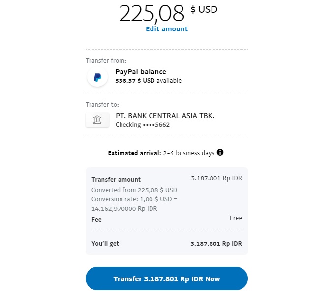Click the $ USD currency label

point(204,9)
